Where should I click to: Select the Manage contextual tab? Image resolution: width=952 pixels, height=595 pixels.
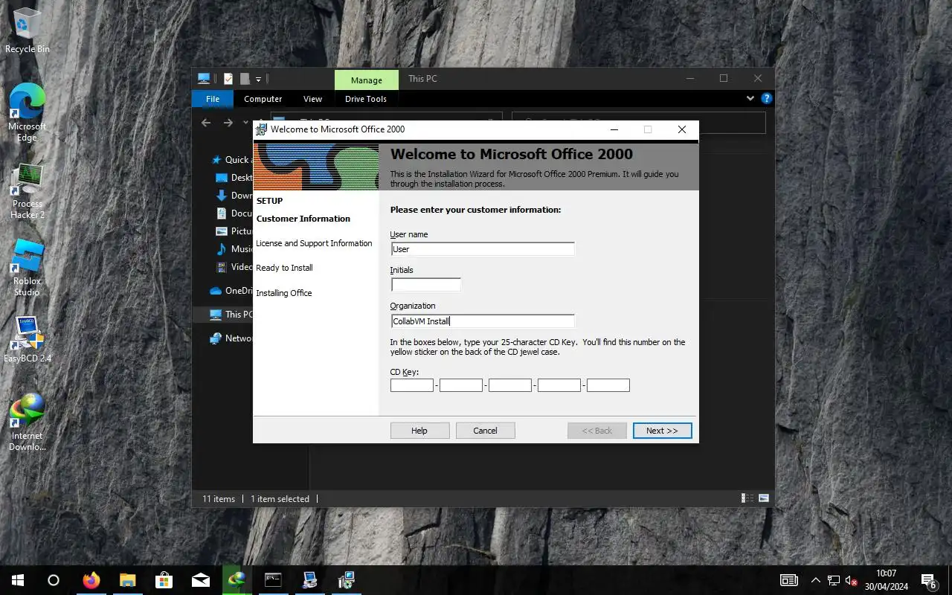click(367, 80)
